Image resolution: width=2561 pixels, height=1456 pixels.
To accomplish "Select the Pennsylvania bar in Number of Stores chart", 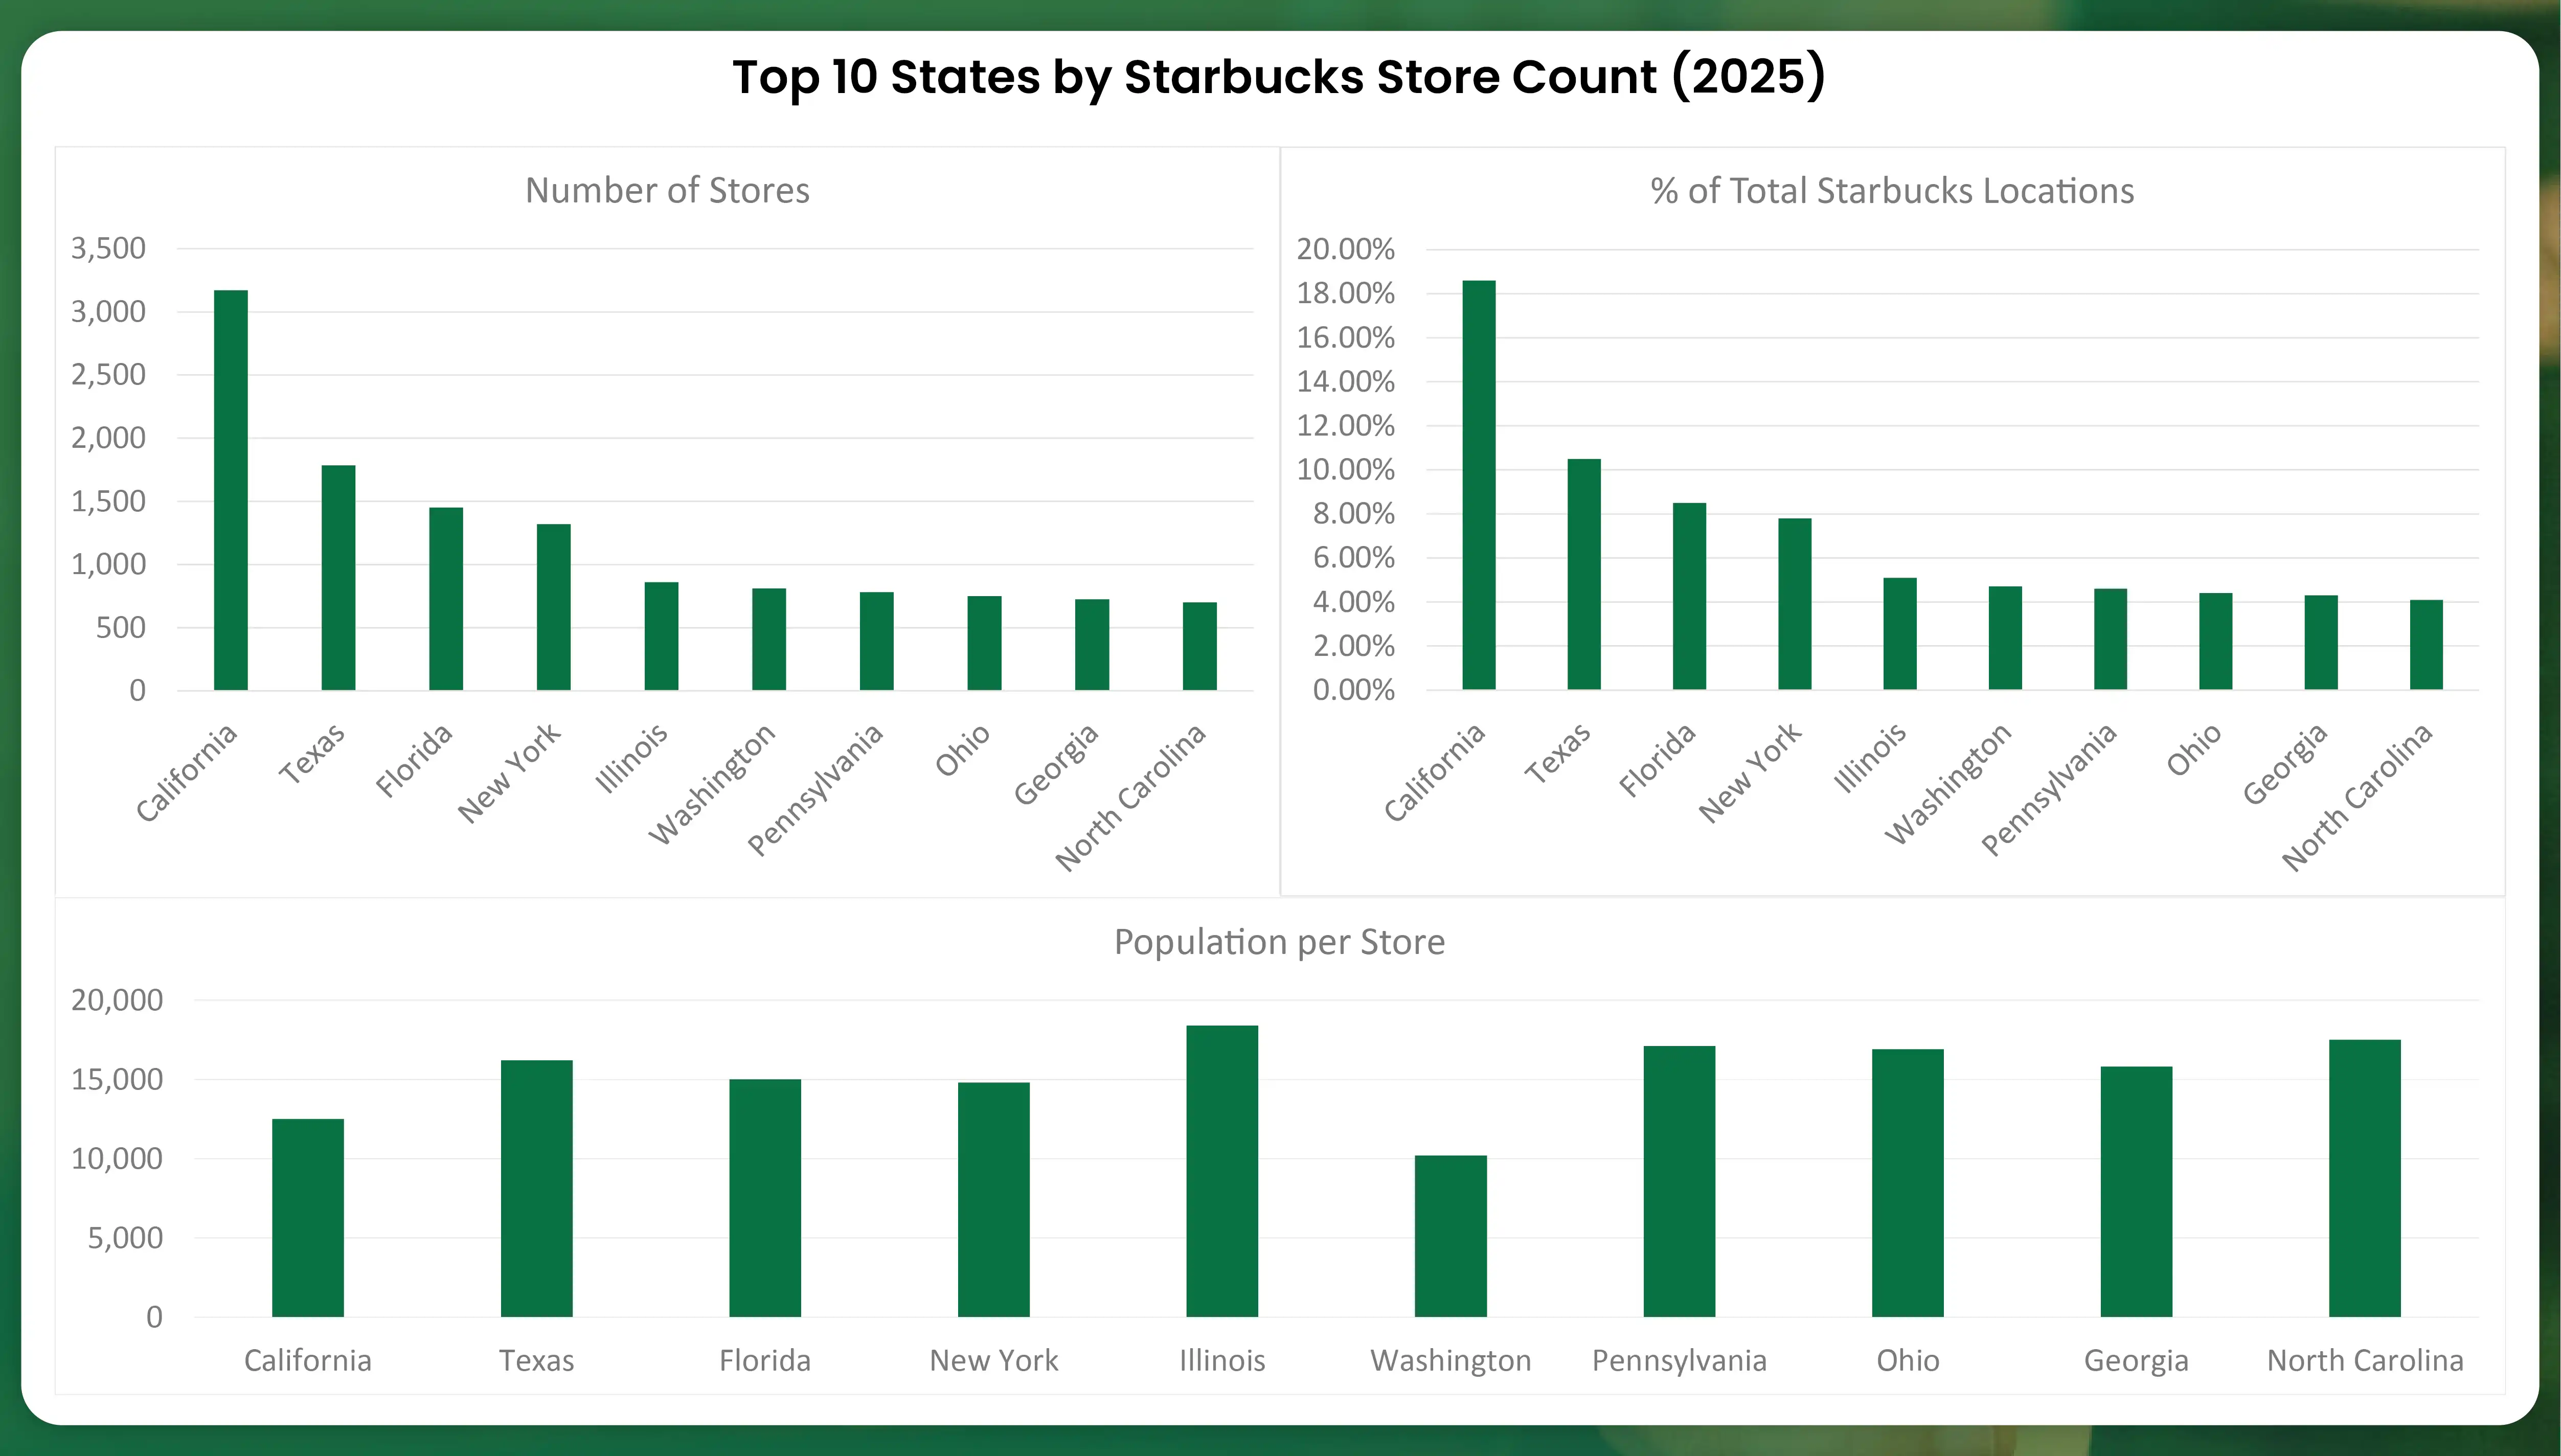I will coord(877,641).
